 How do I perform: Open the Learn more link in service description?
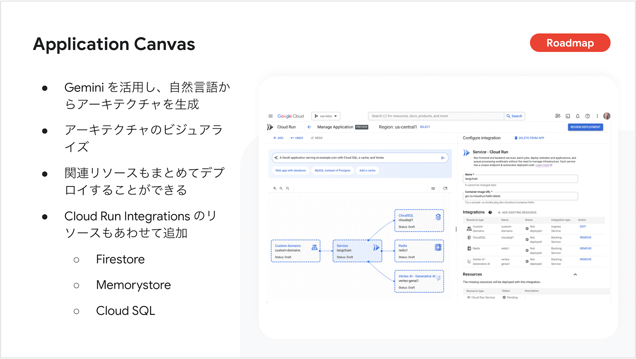pyautogui.click(x=543, y=165)
